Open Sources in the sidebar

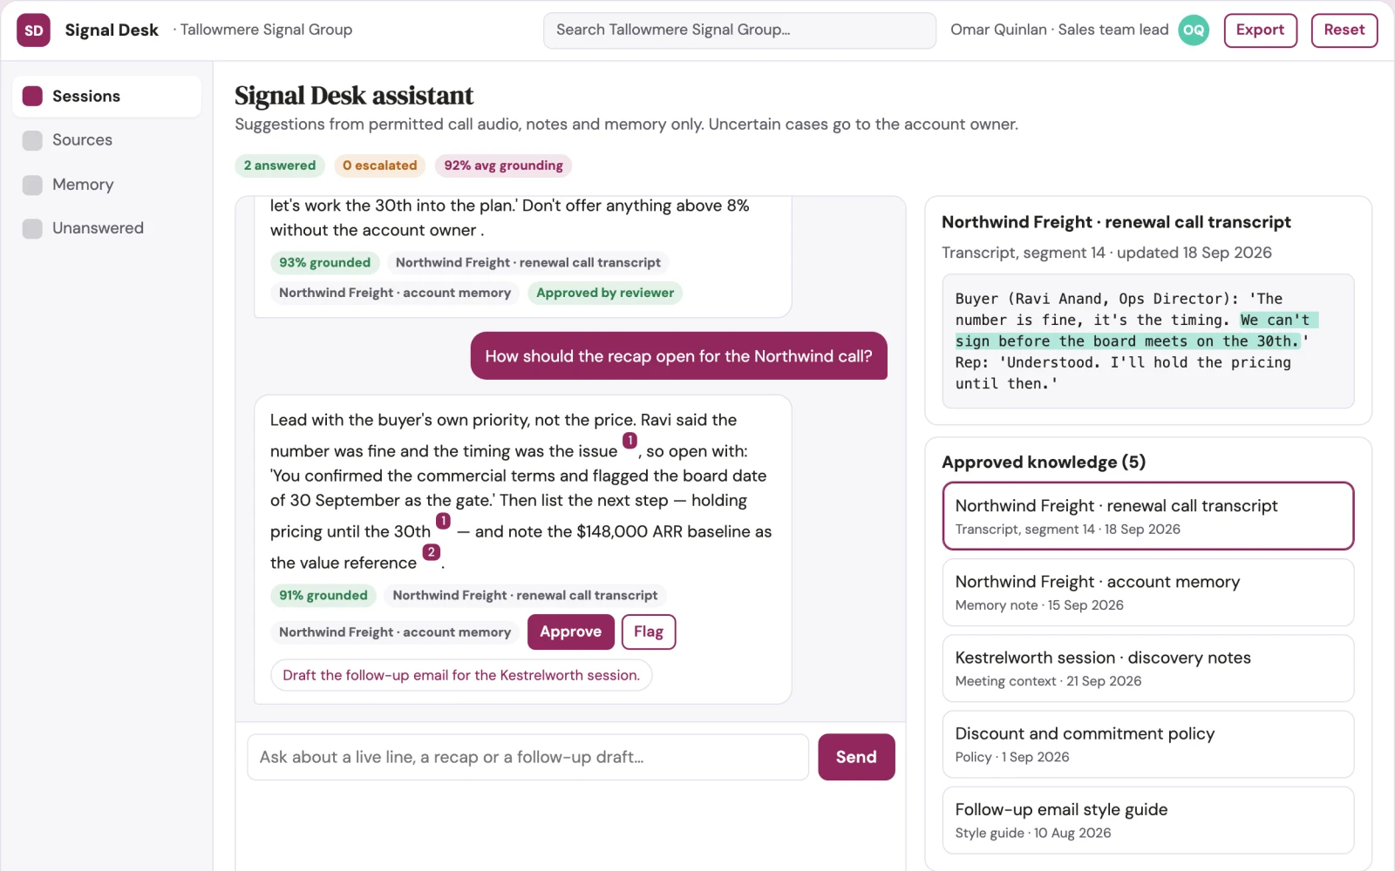click(x=106, y=140)
